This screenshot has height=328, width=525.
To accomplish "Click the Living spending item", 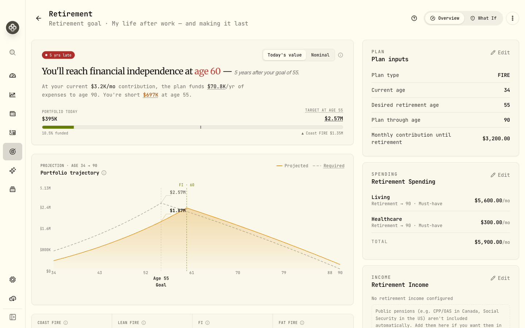I will click(x=441, y=200).
